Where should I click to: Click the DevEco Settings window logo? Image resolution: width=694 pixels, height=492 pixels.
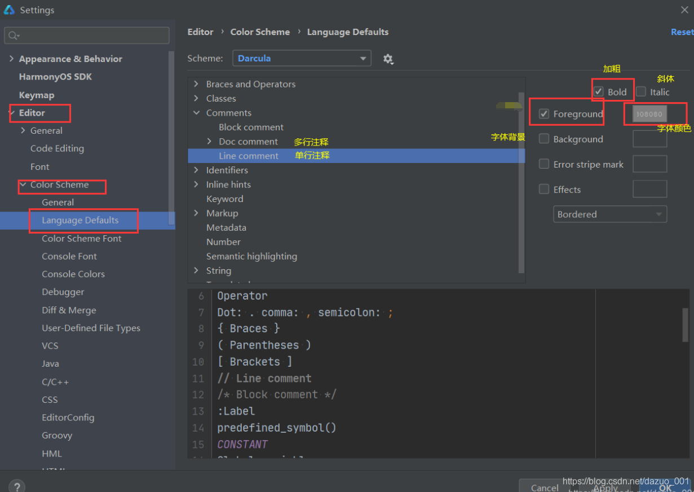click(9, 10)
